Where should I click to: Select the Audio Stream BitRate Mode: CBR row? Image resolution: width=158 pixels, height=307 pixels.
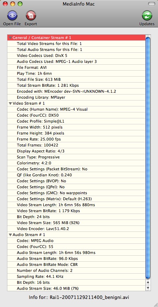point(76,264)
